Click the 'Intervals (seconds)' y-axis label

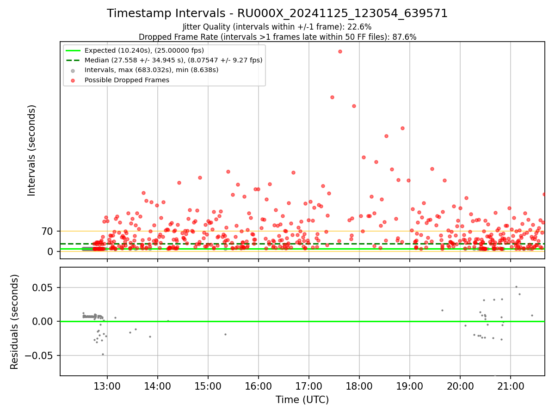(32, 150)
